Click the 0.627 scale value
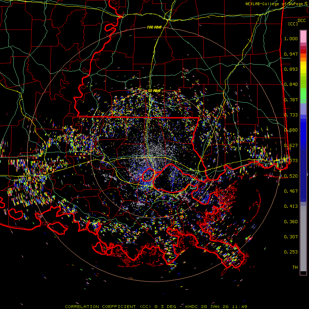 click(x=291, y=145)
